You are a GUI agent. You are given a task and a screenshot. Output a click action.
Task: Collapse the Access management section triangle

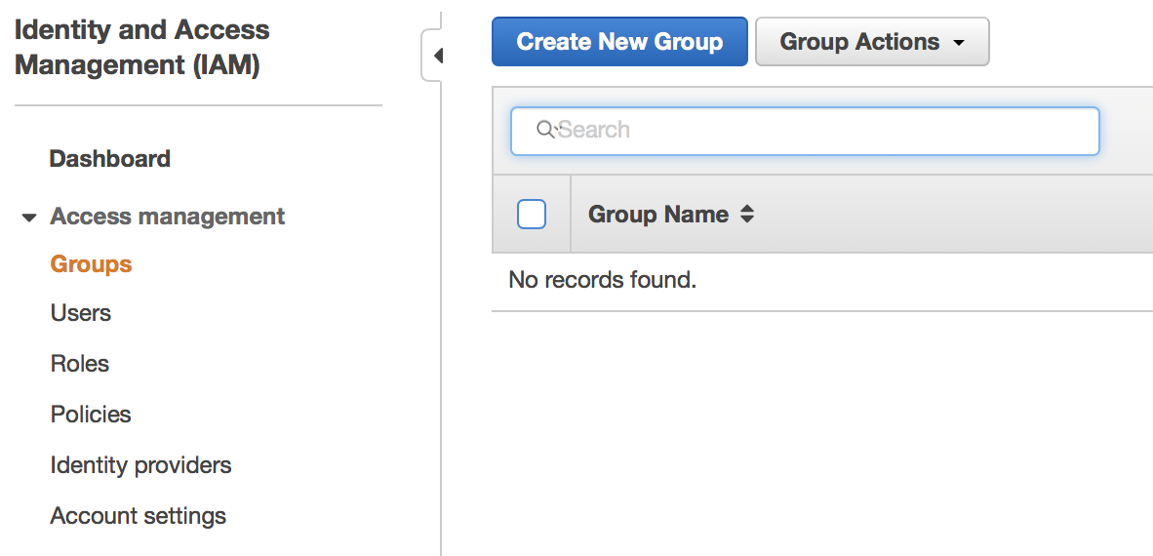coord(29,218)
